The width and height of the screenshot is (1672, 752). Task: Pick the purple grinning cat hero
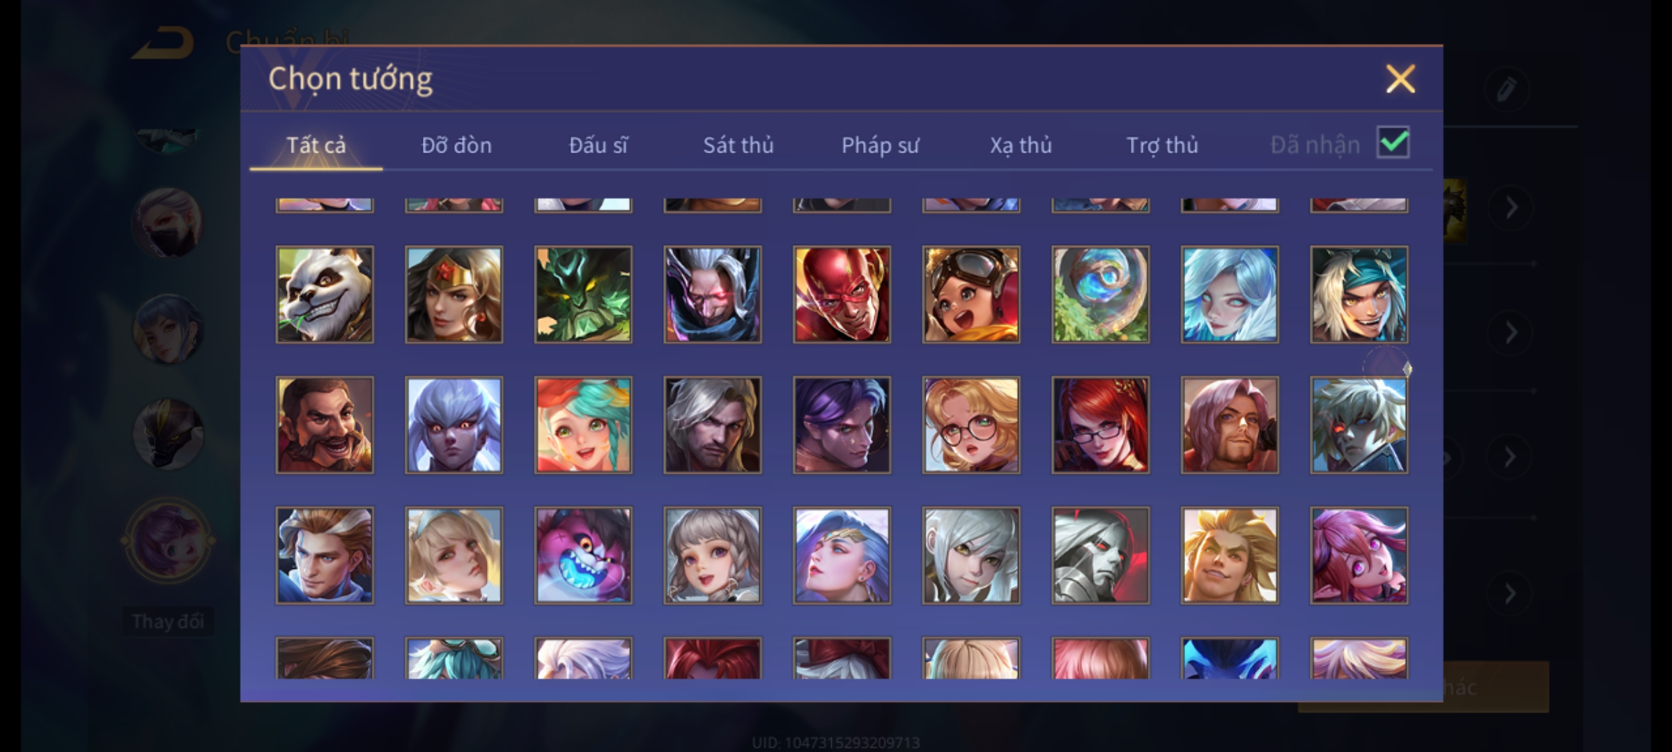tap(583, 555)
